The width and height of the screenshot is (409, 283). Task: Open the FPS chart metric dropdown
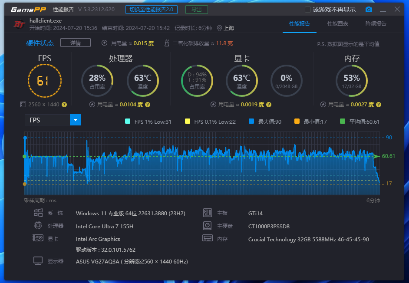point(76,120)
